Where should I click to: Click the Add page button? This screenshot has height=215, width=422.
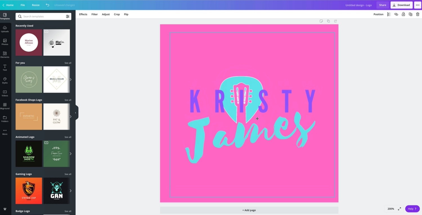[x=249, y=210]
